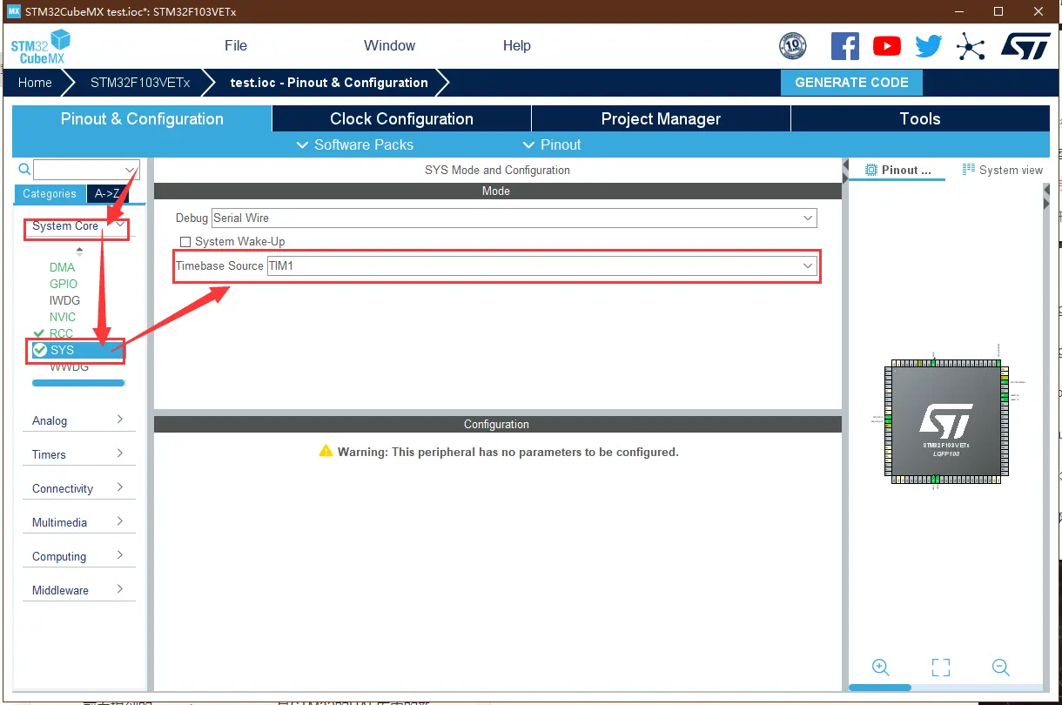Go to the Home breadcrumb
The height and width of the screenshot is (705, 1062).
coord(35,83)
